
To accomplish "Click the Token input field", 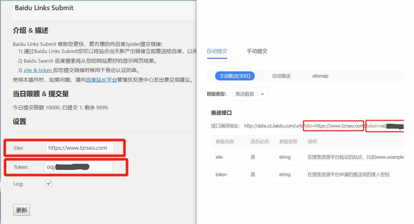I will [x=78, y=167].
